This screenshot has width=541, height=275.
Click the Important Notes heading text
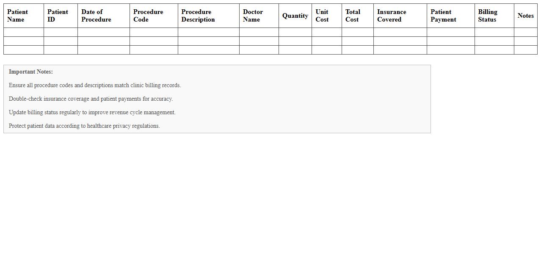[31, 71]
